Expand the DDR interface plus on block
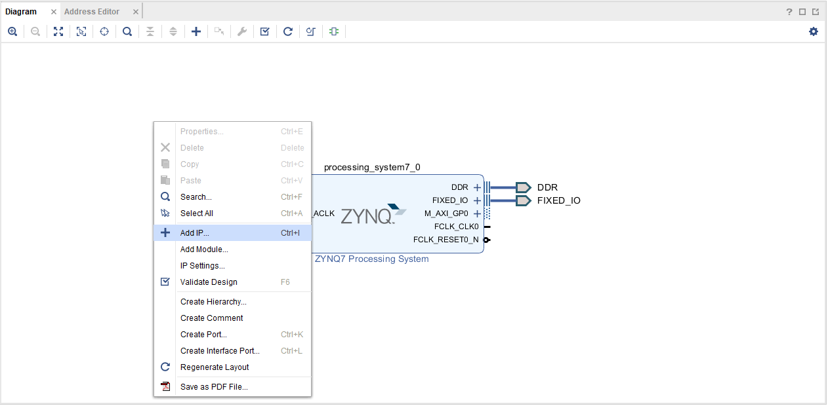Viewport: 828px width, 406px height. pyautogui.click(x=477, y=188)
